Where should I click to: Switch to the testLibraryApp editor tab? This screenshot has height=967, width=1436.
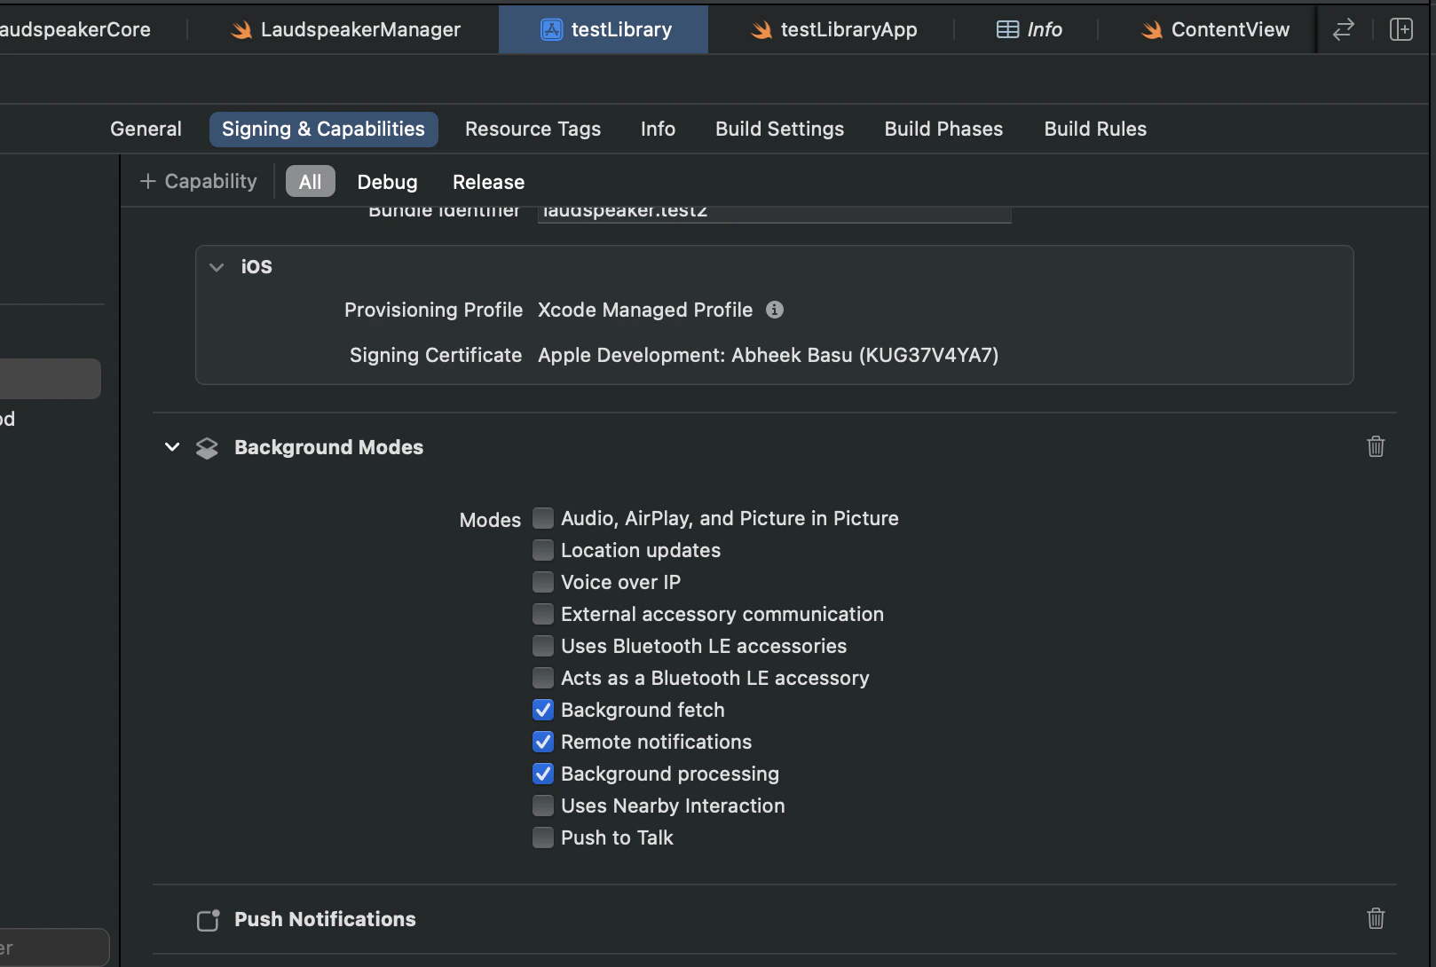click(x=832, y=29)
